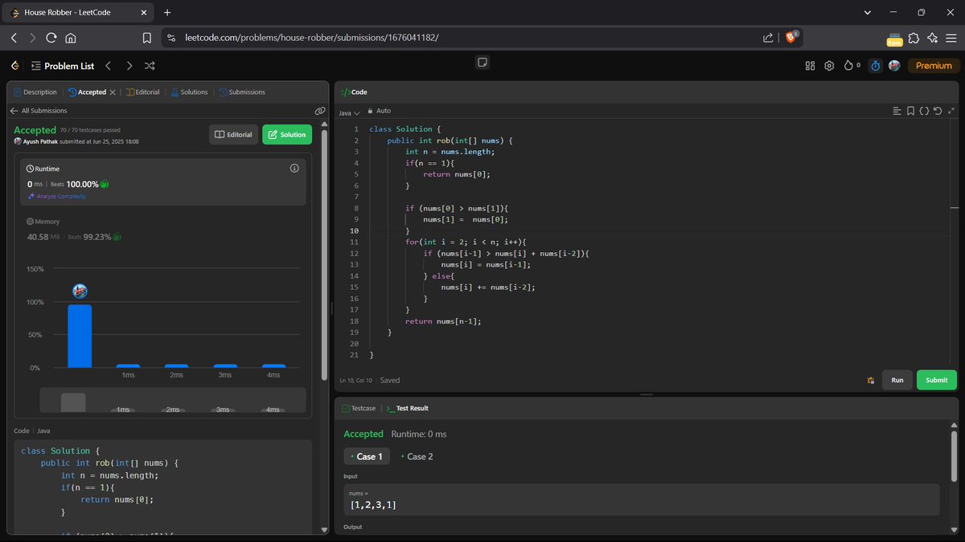Click the Submit button

tap(936, 380)
